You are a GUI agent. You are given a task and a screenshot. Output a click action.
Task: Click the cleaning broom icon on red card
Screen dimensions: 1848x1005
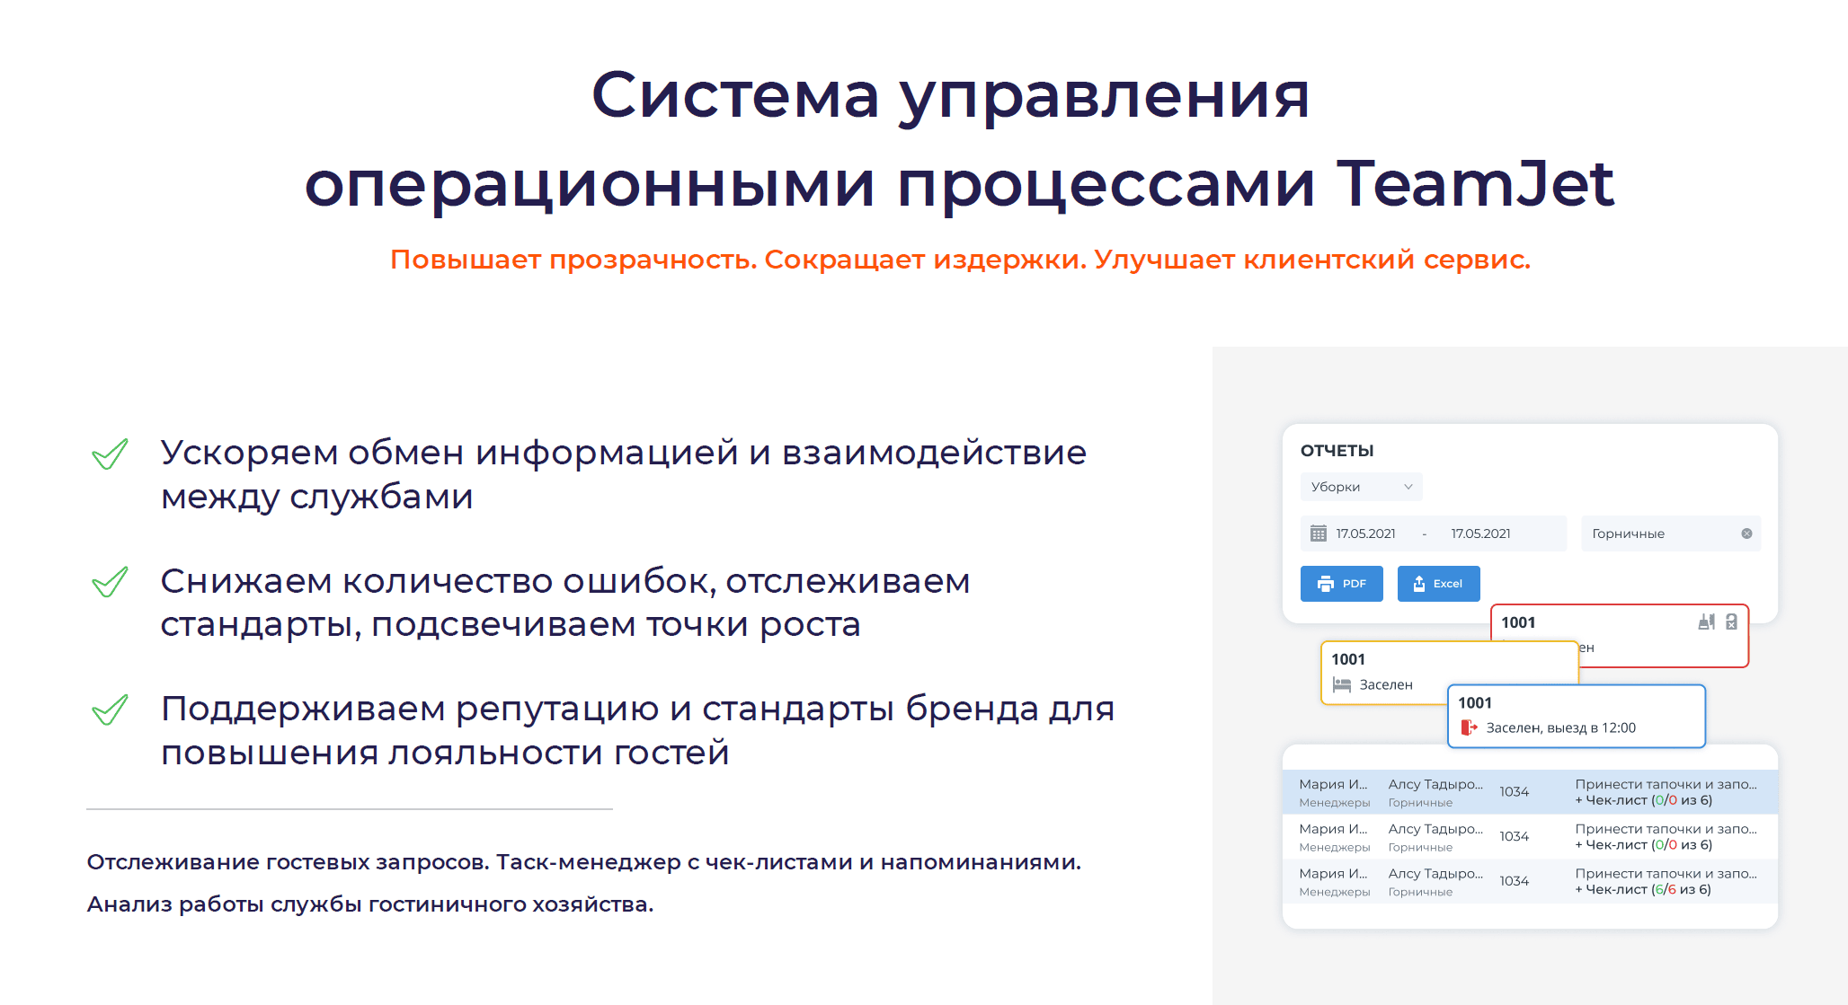coord(1706,622)
